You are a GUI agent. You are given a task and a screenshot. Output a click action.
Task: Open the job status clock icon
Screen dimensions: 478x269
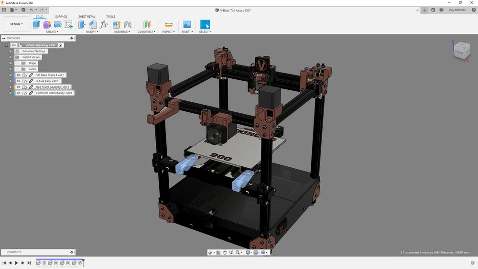[441, 10]
